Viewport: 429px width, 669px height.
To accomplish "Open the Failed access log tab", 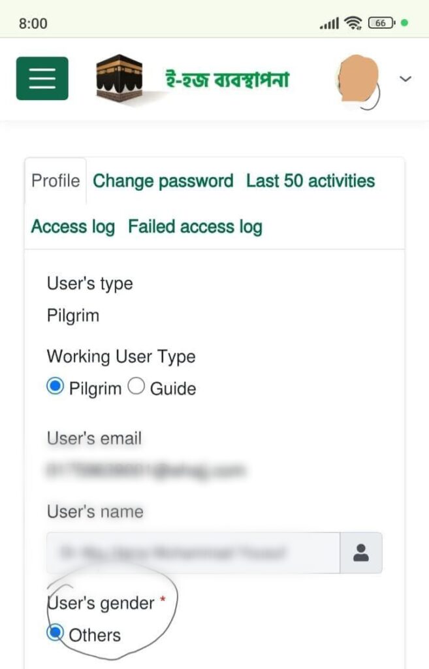I will pyautogui.click(x=195, y=227).
